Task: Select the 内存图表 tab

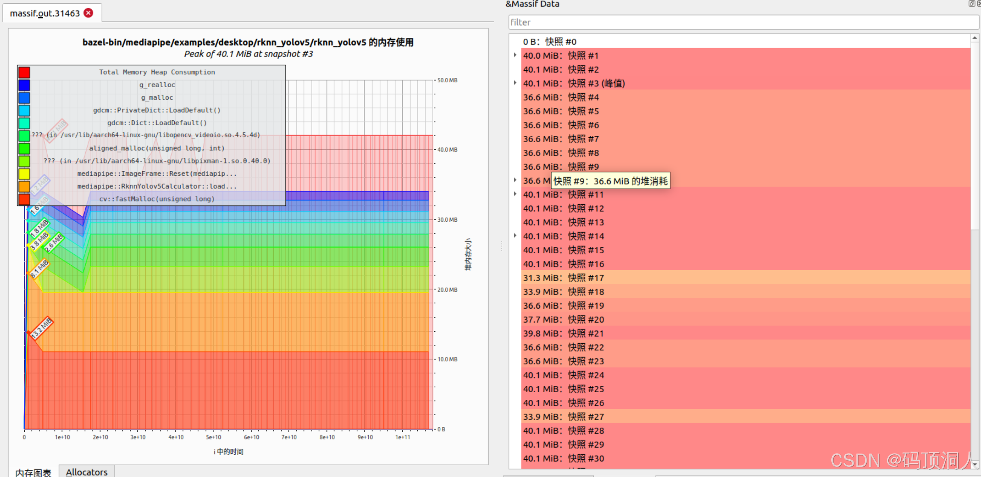Action: coord(33,472)
